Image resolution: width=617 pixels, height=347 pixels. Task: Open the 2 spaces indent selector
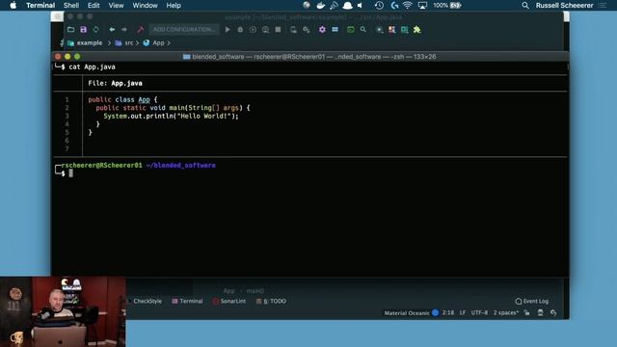(506, 312)
